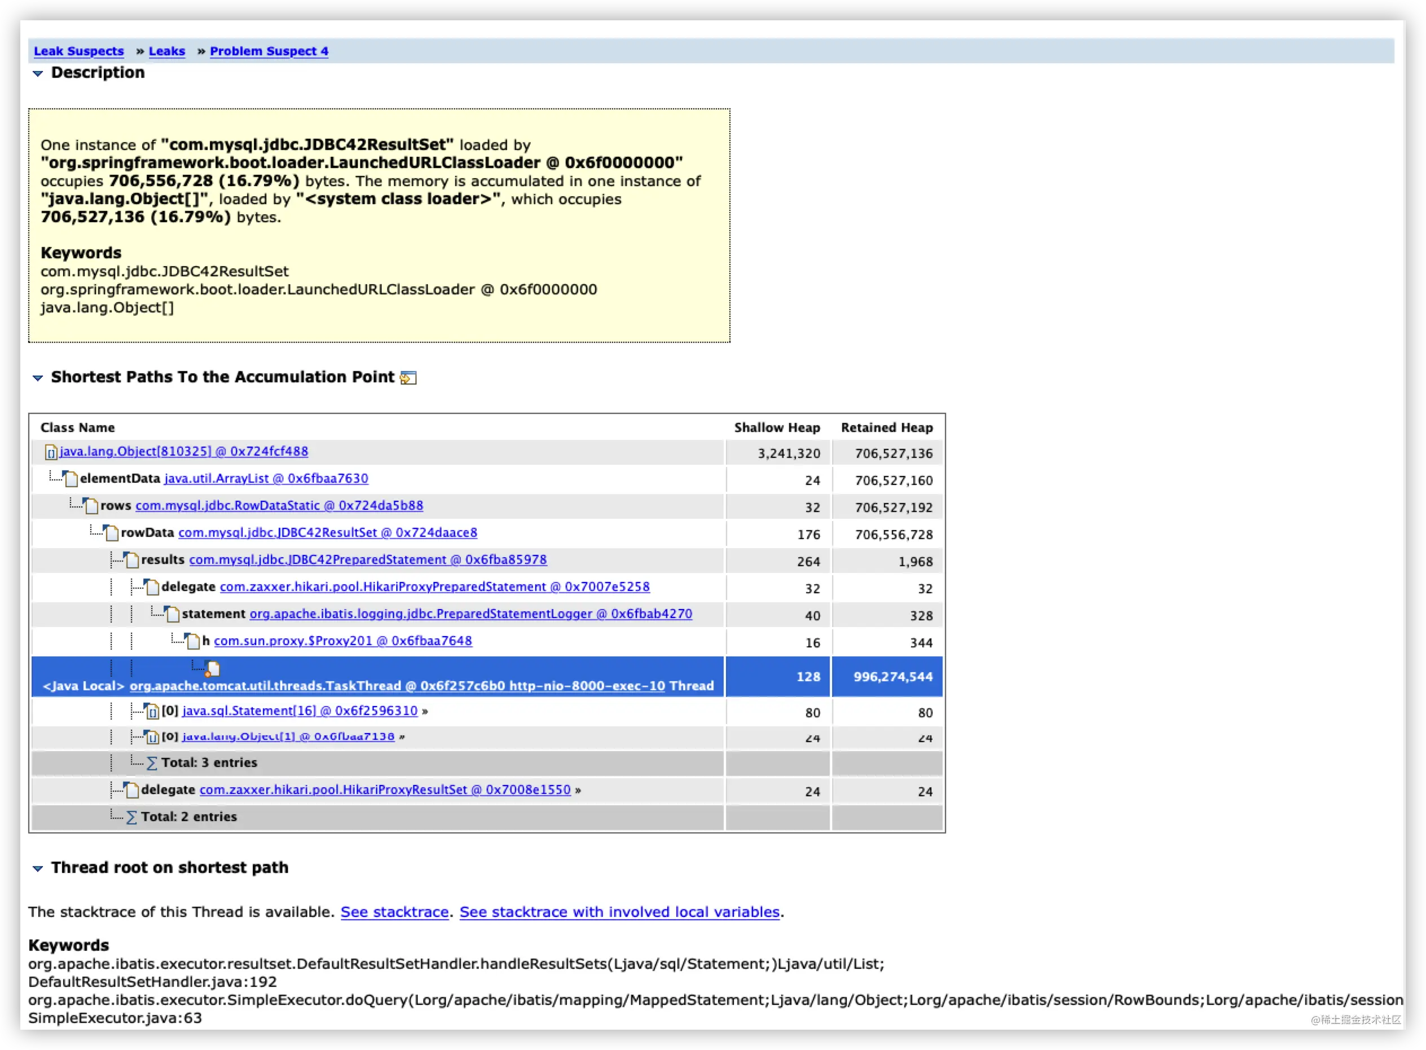Click the array icon before java.sql.Statement[16]
The height and width of the screenshot is (1050, 1426).
[151, 712]
